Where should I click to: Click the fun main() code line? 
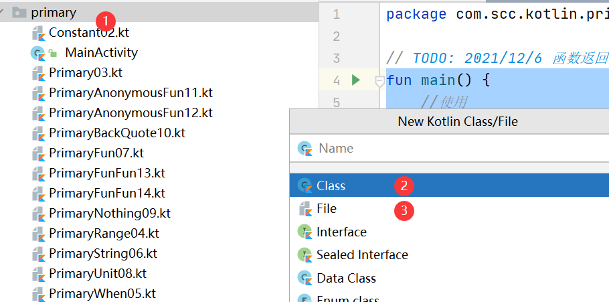pyautogui.click(x=438, y=80)
